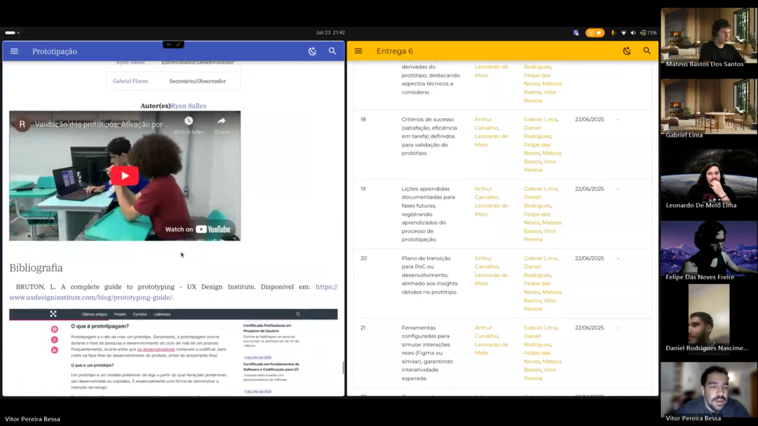The image size is (758, 426).
Task: Click the expand arrows icon above Prototipação
Action: (x=178, y=45)
